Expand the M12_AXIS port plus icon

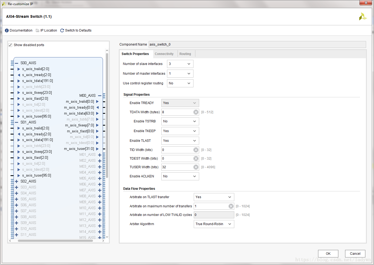click(x=100, y=220)
